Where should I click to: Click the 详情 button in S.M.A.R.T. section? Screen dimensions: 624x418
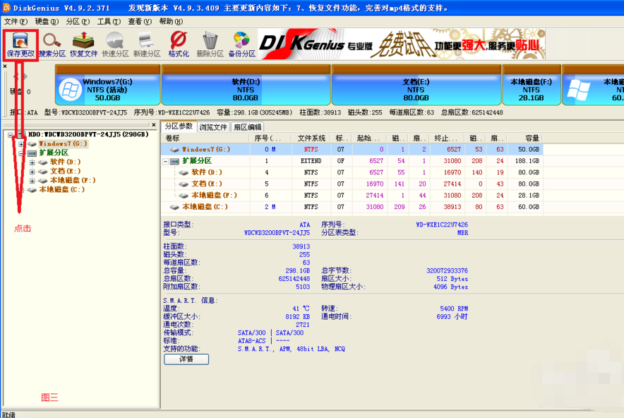pos(186,359)
